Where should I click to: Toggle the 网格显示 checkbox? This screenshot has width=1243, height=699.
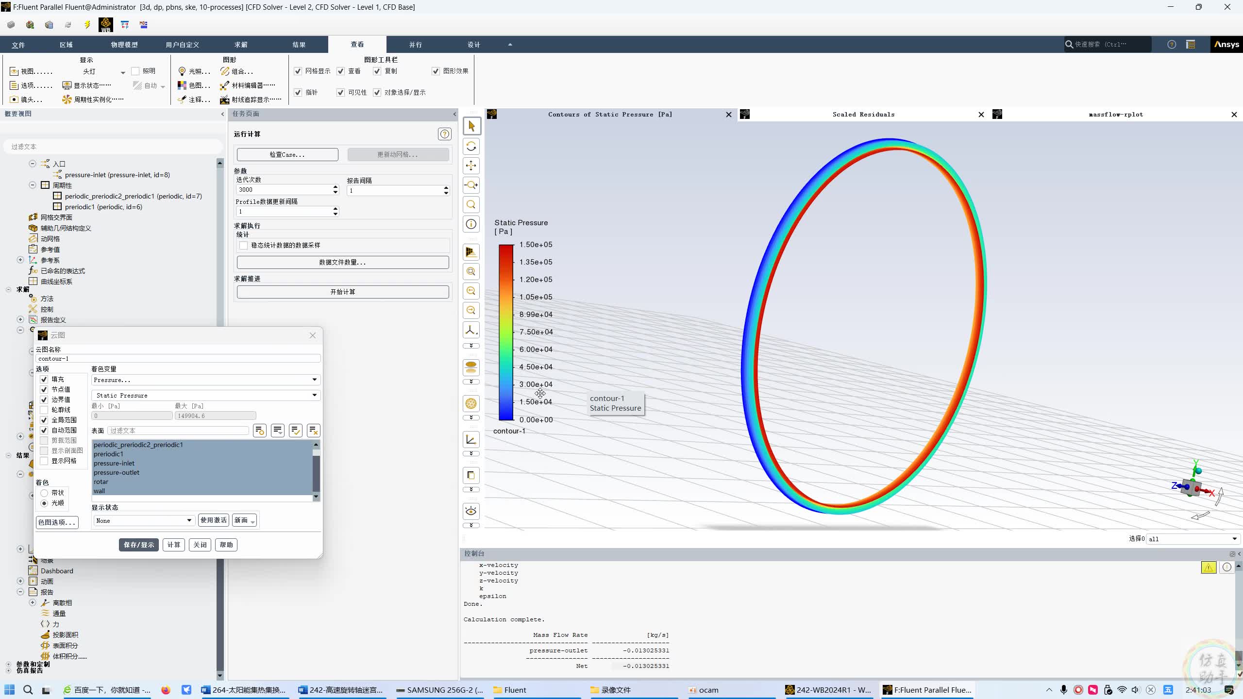298,71
